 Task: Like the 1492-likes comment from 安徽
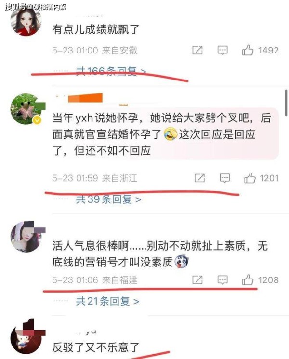(x=248, y=50)
